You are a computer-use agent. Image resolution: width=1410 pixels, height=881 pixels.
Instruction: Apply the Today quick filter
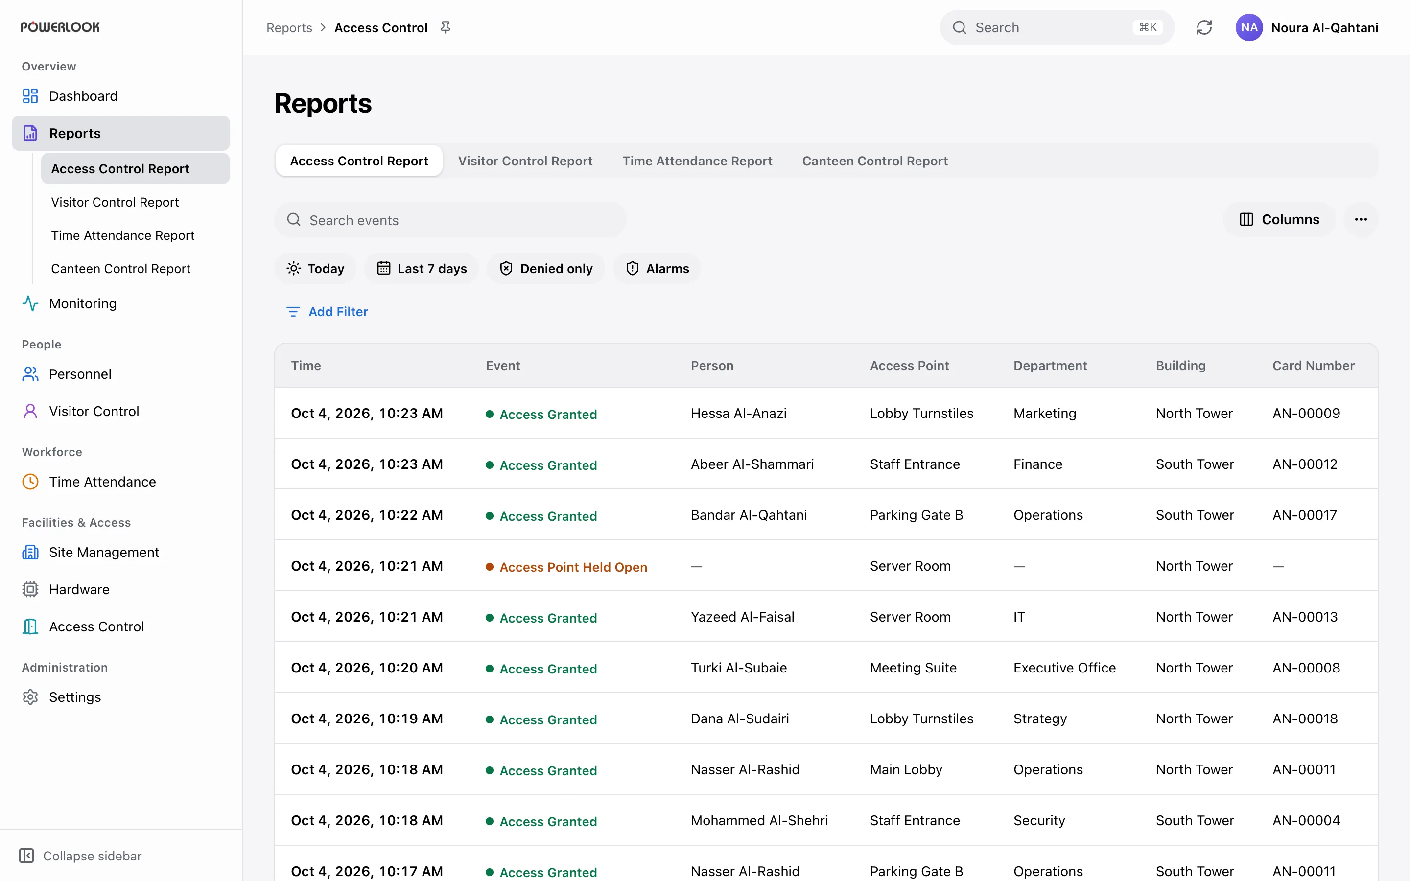(x=315, y=269)
